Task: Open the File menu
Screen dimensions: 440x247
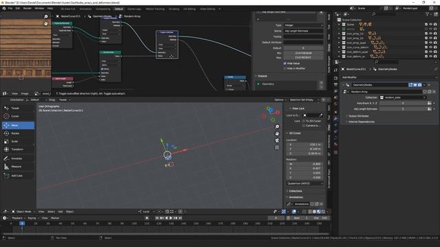Action: tap(10, 8)
